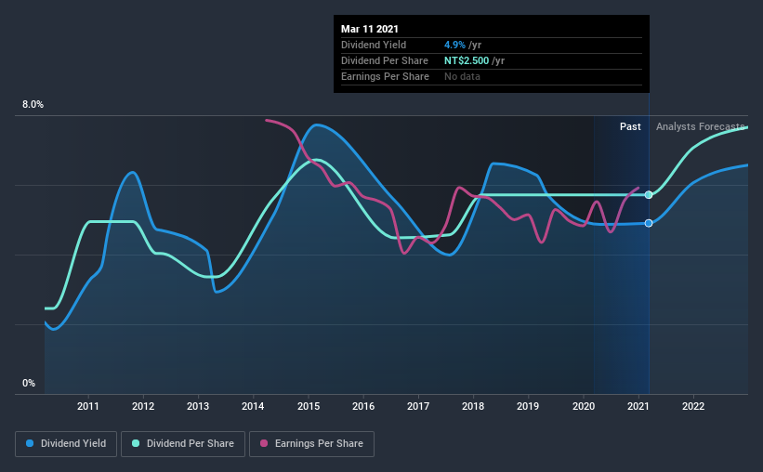The image size is (763, 472).
Task: Click the 8.0% y-axis label
Action: pos(33,105)
